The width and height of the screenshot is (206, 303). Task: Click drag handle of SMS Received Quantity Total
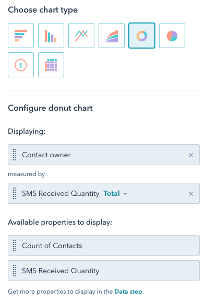coord(14,193)
